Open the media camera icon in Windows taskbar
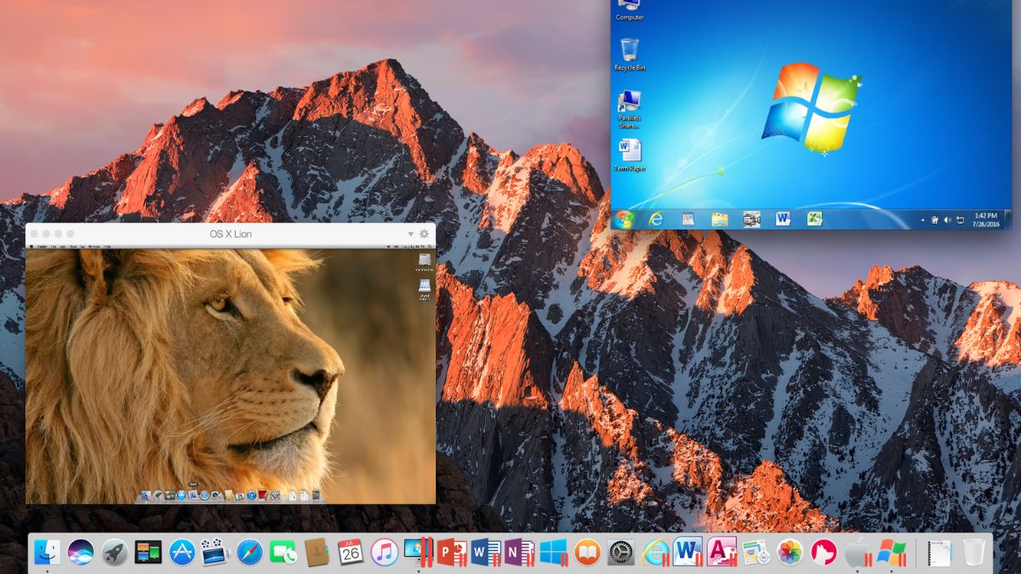The height and width of the screenshot is (574, 1021). [x=751, y=219]
